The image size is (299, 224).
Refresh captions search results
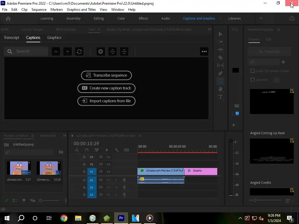click(79, 51)
